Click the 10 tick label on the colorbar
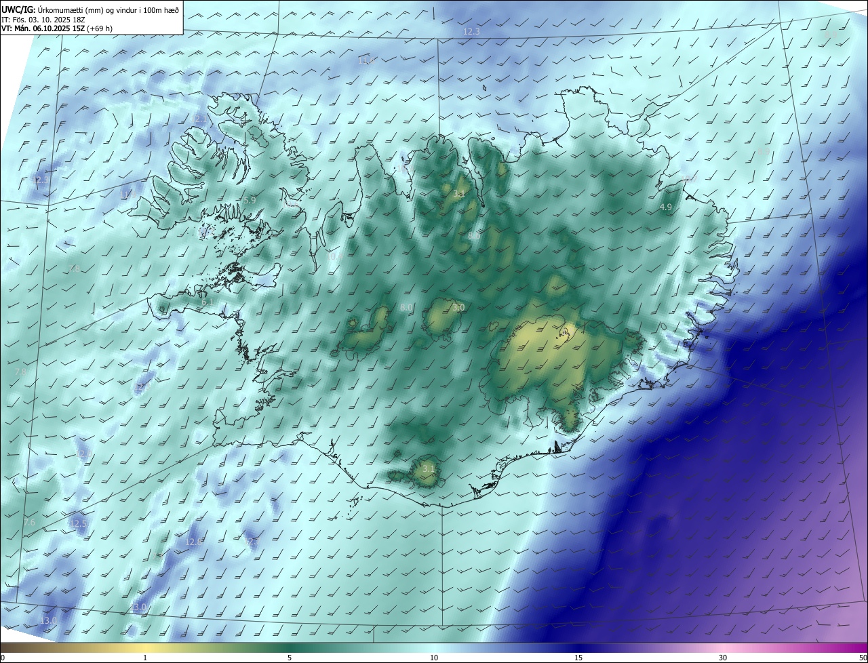 coord(434,658)
